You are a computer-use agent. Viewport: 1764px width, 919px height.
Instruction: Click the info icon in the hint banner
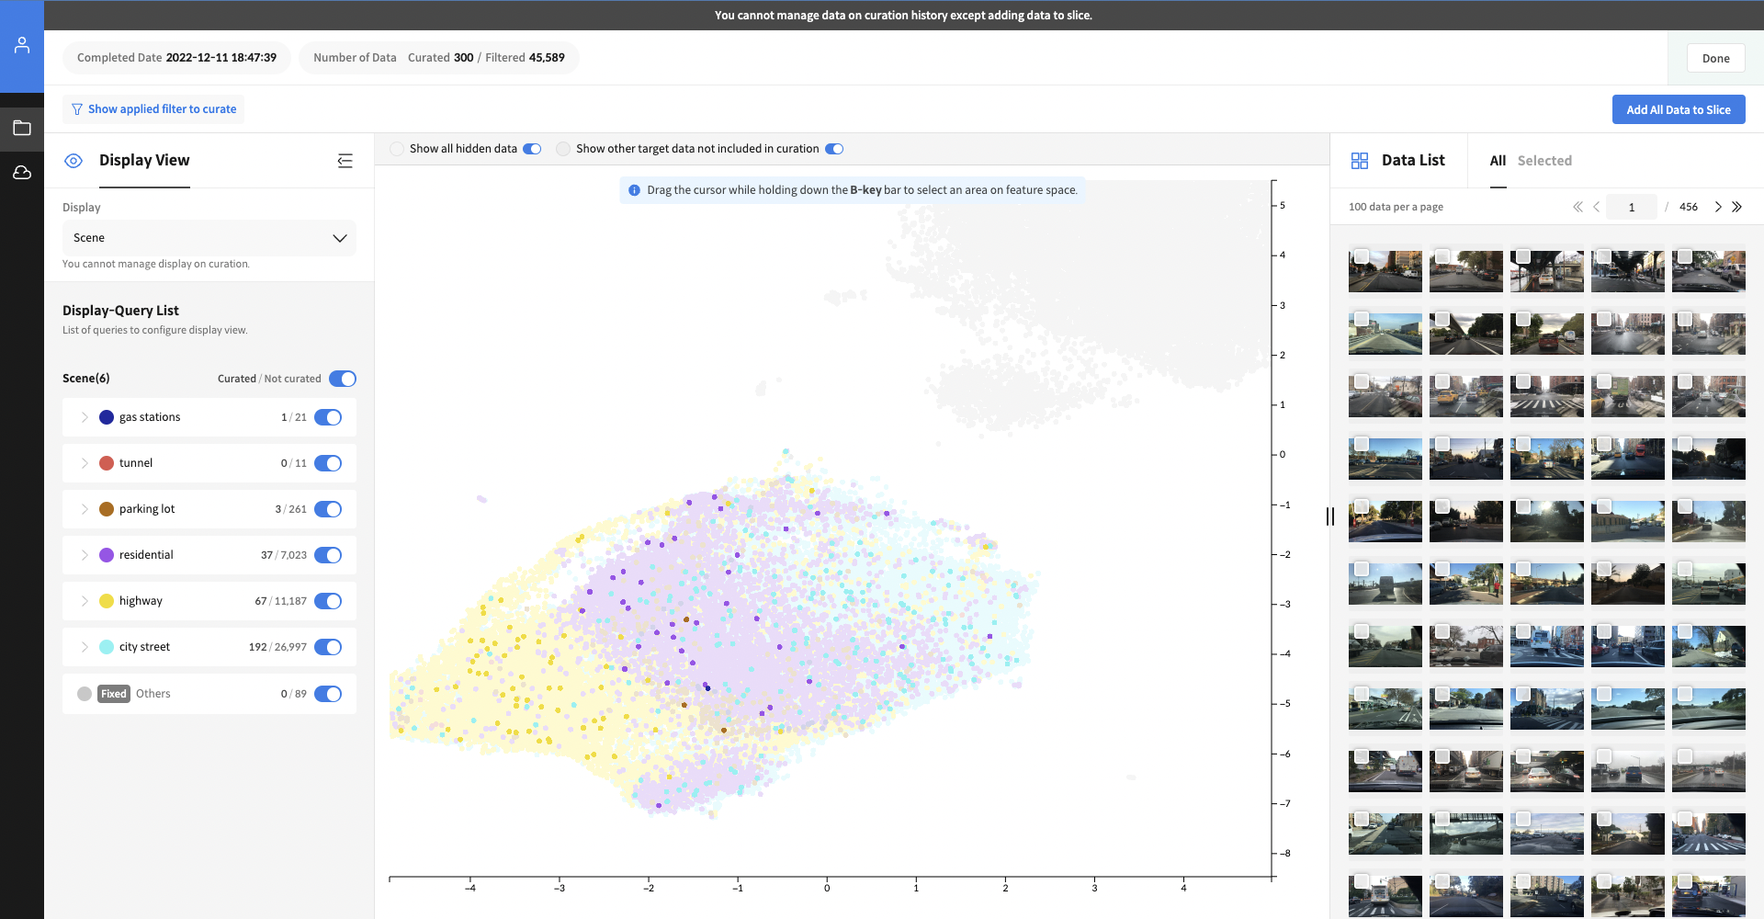tap(634, 190)
